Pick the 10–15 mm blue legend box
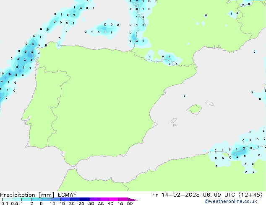The image size is (266, 205). coord(56,200)
